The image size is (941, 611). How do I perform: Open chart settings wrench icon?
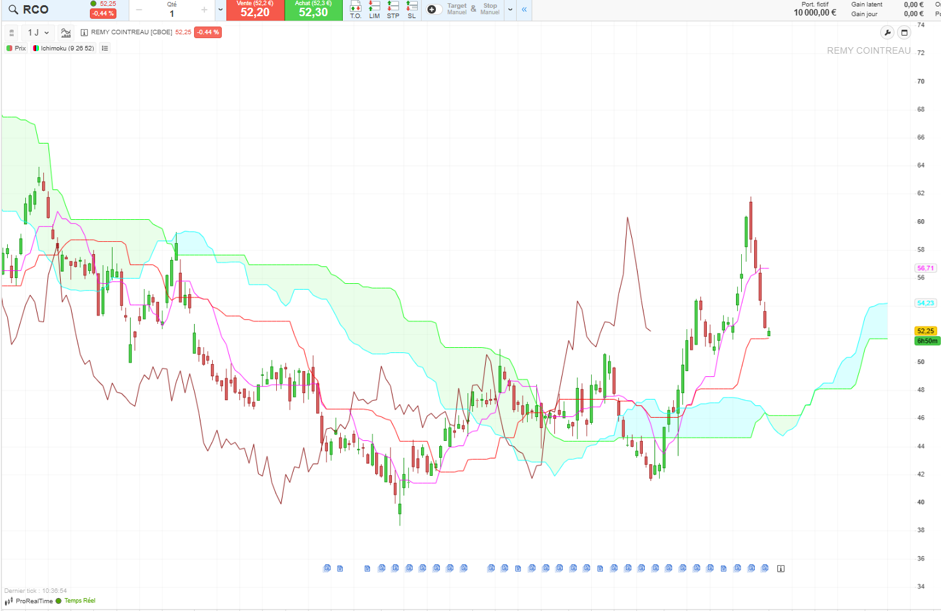click(x=887, y=33)
